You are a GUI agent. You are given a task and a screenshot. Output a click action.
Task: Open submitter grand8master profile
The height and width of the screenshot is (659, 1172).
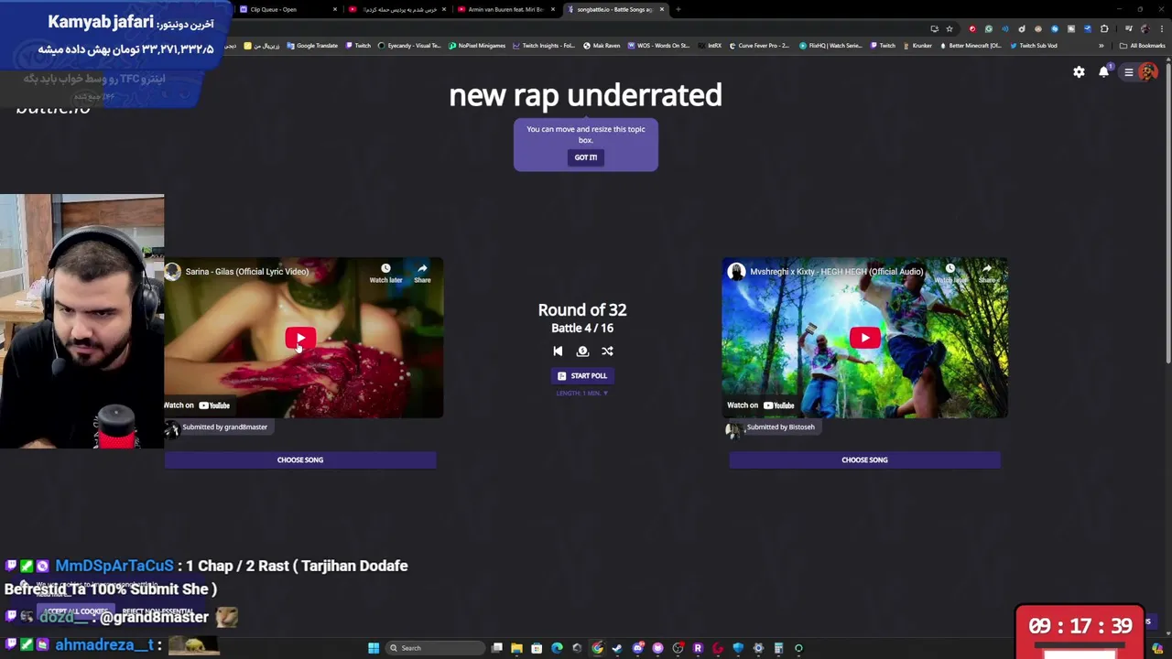pos(224,427)
